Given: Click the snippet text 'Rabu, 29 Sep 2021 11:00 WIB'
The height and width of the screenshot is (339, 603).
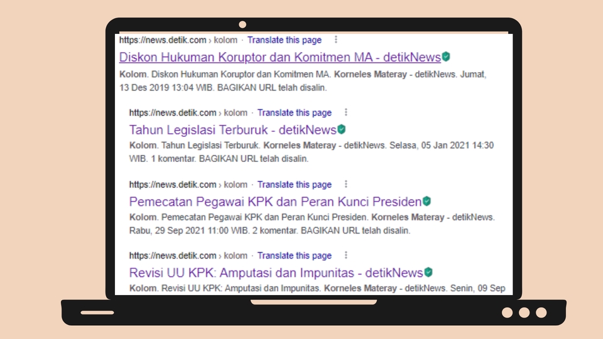Looking at the screenshot, I should pyautogui.click(x=189, y=230).
